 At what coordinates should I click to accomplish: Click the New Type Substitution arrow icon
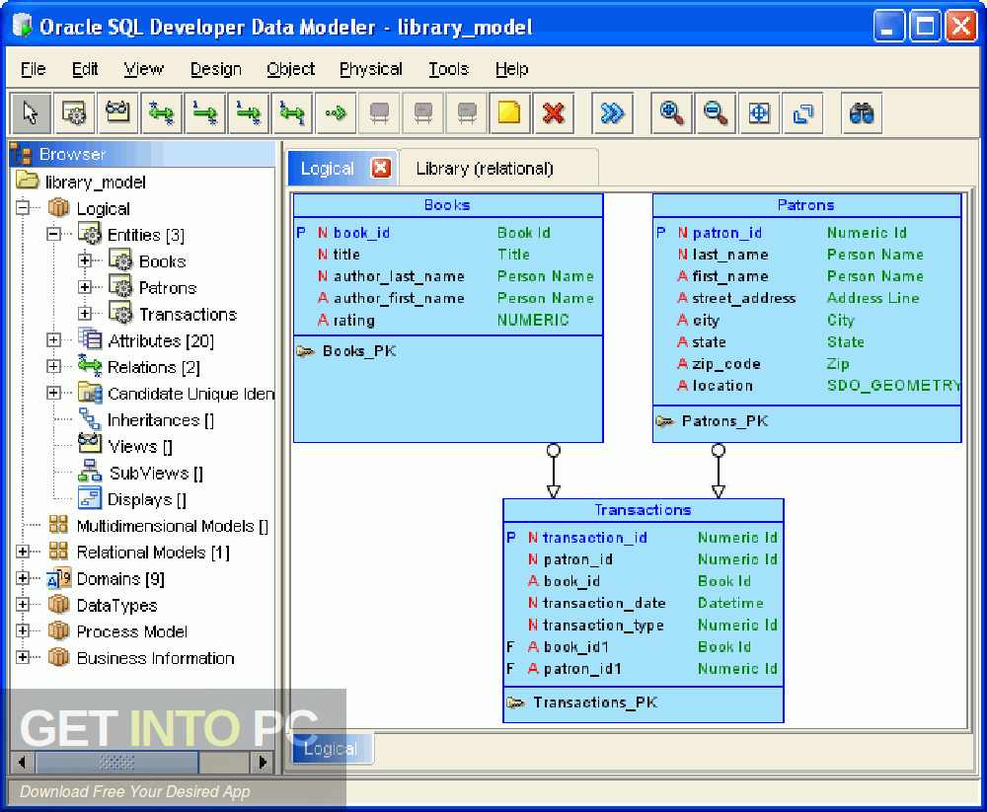pyautogui.click(x=337, y=113)
